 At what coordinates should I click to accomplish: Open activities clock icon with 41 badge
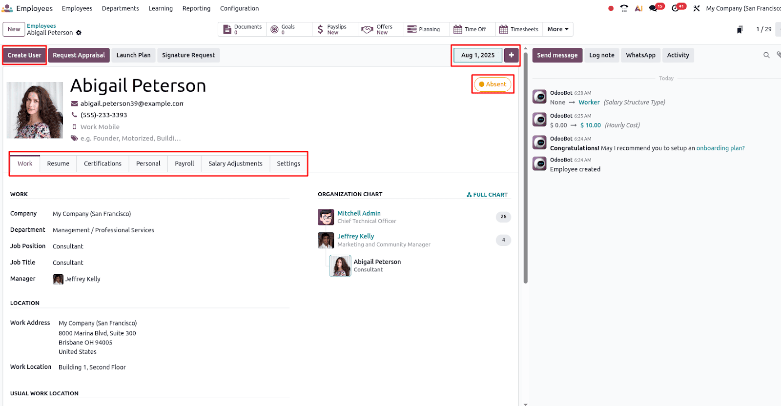coord(676,8)
